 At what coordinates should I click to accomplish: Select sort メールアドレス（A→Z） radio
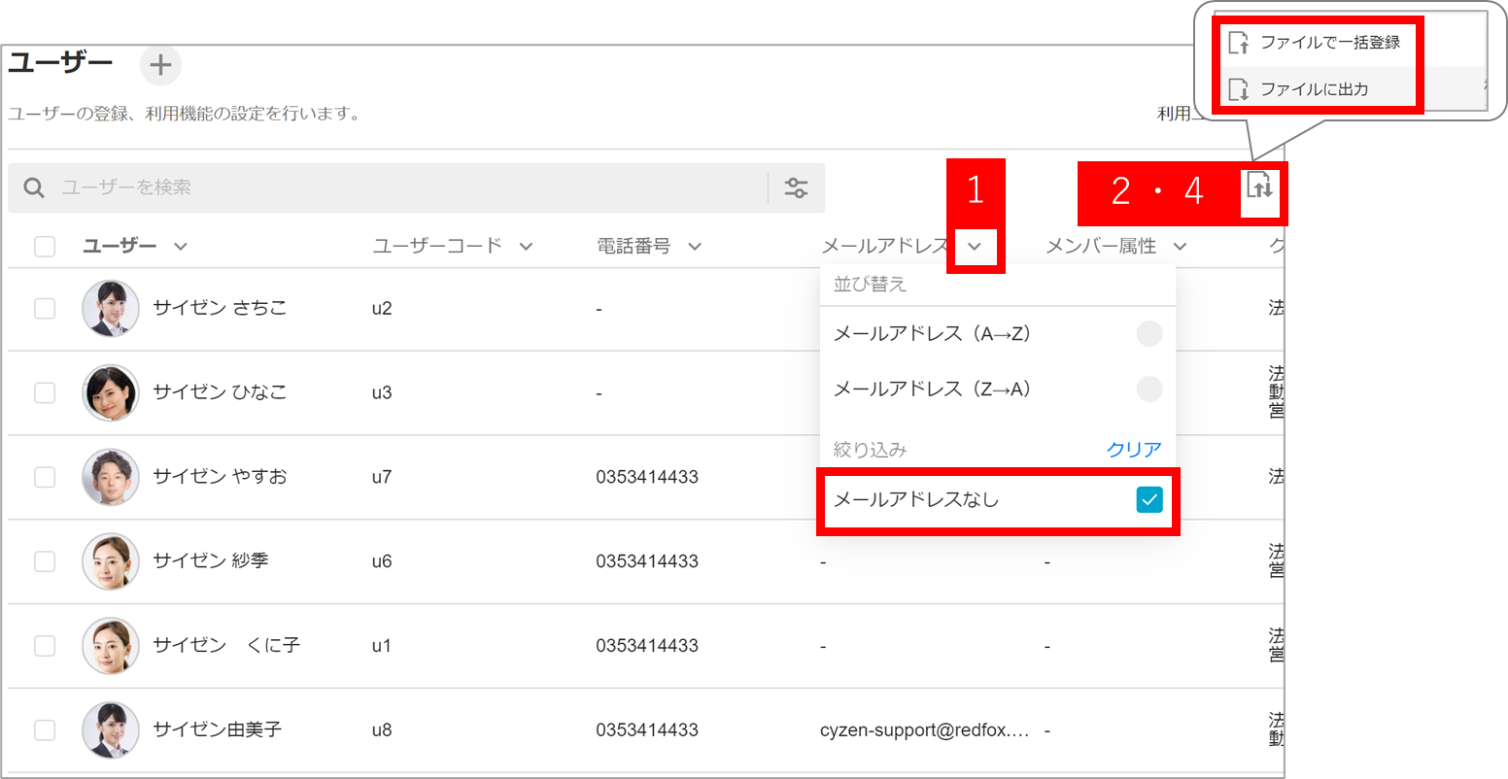click(1149, 334)
